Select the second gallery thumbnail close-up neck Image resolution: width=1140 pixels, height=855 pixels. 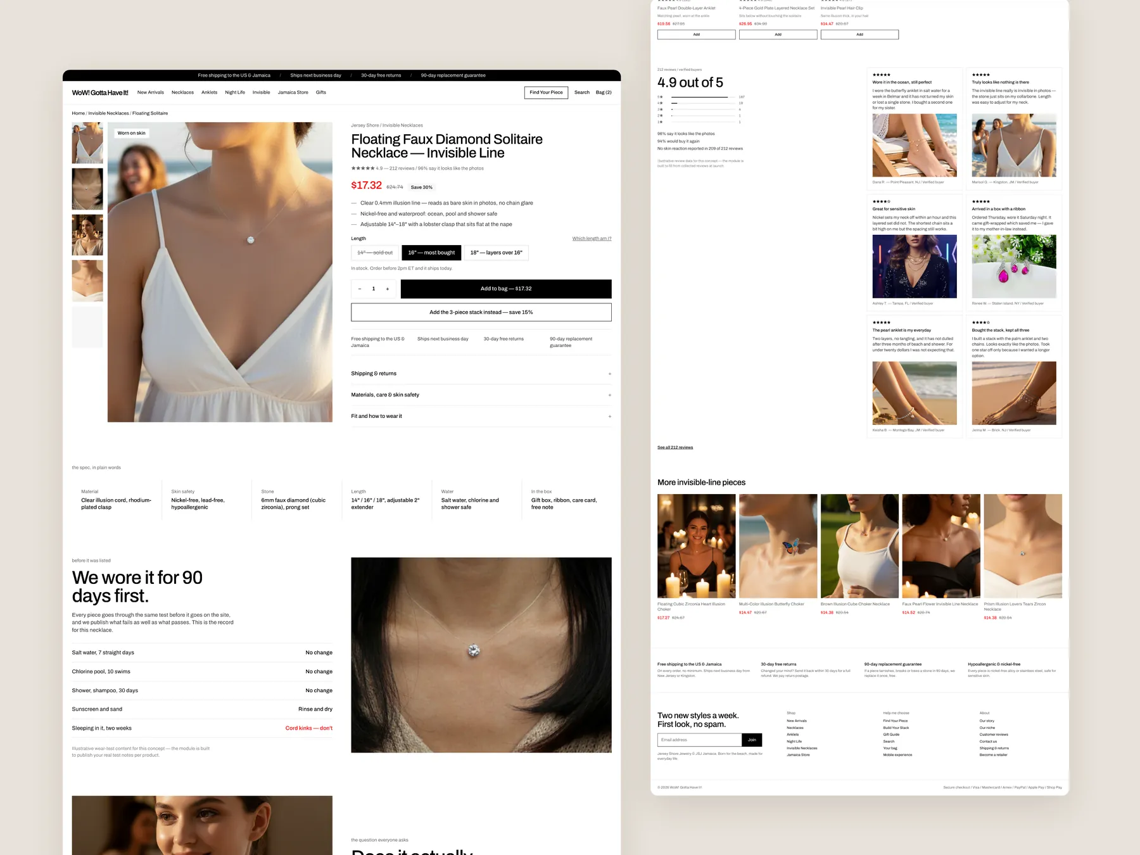point(87,189)
